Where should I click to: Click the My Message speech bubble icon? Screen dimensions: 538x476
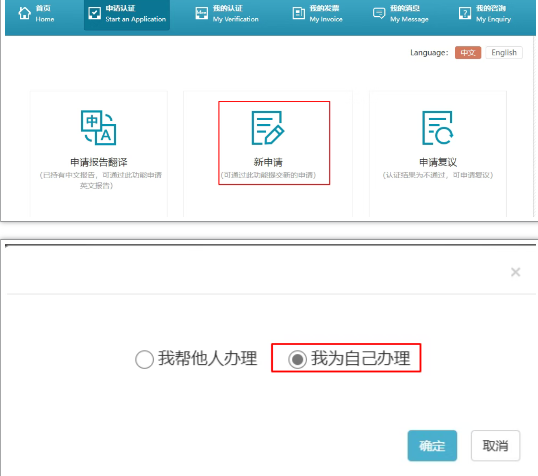pos(379,13)
